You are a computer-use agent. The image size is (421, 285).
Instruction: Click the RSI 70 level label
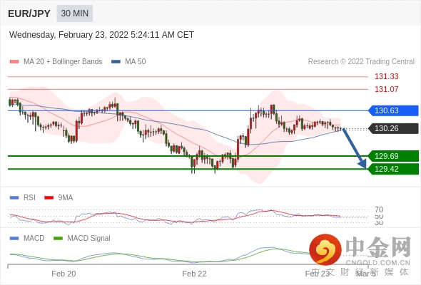[379, 209]
